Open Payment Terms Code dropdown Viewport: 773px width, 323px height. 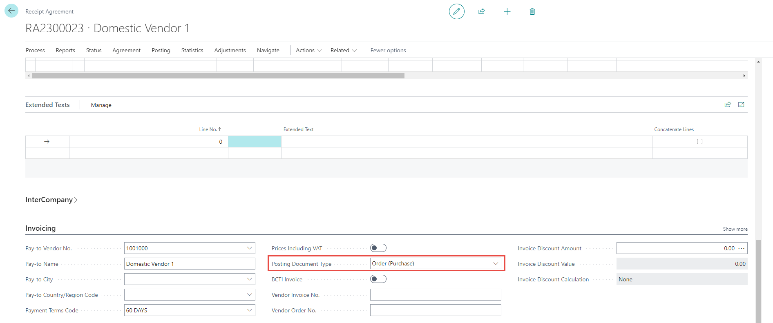click(249, 310)
